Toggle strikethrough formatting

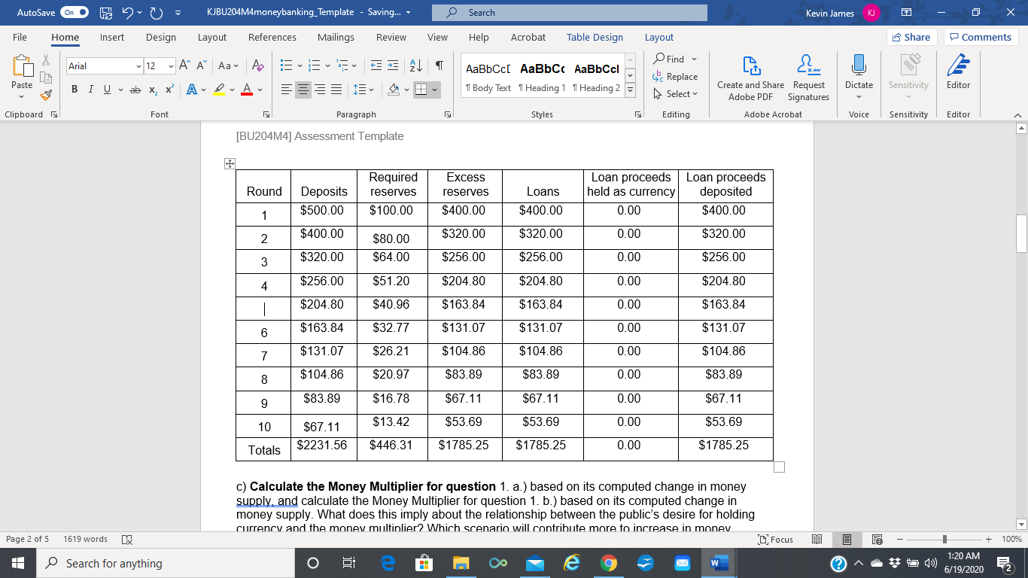[x=135, y=90]
